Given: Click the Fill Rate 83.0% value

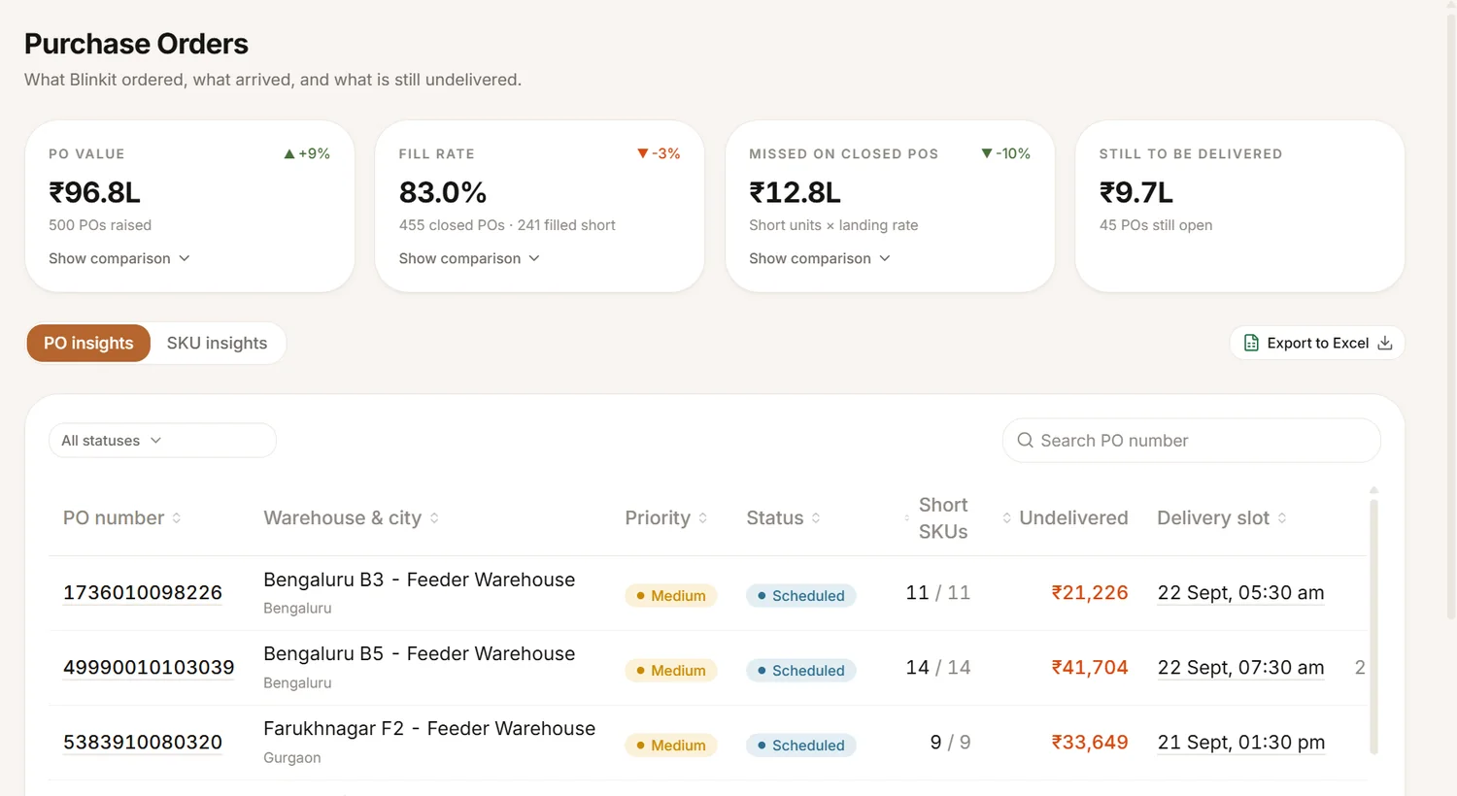Looking at the screenshot, I should click(442, 192).
